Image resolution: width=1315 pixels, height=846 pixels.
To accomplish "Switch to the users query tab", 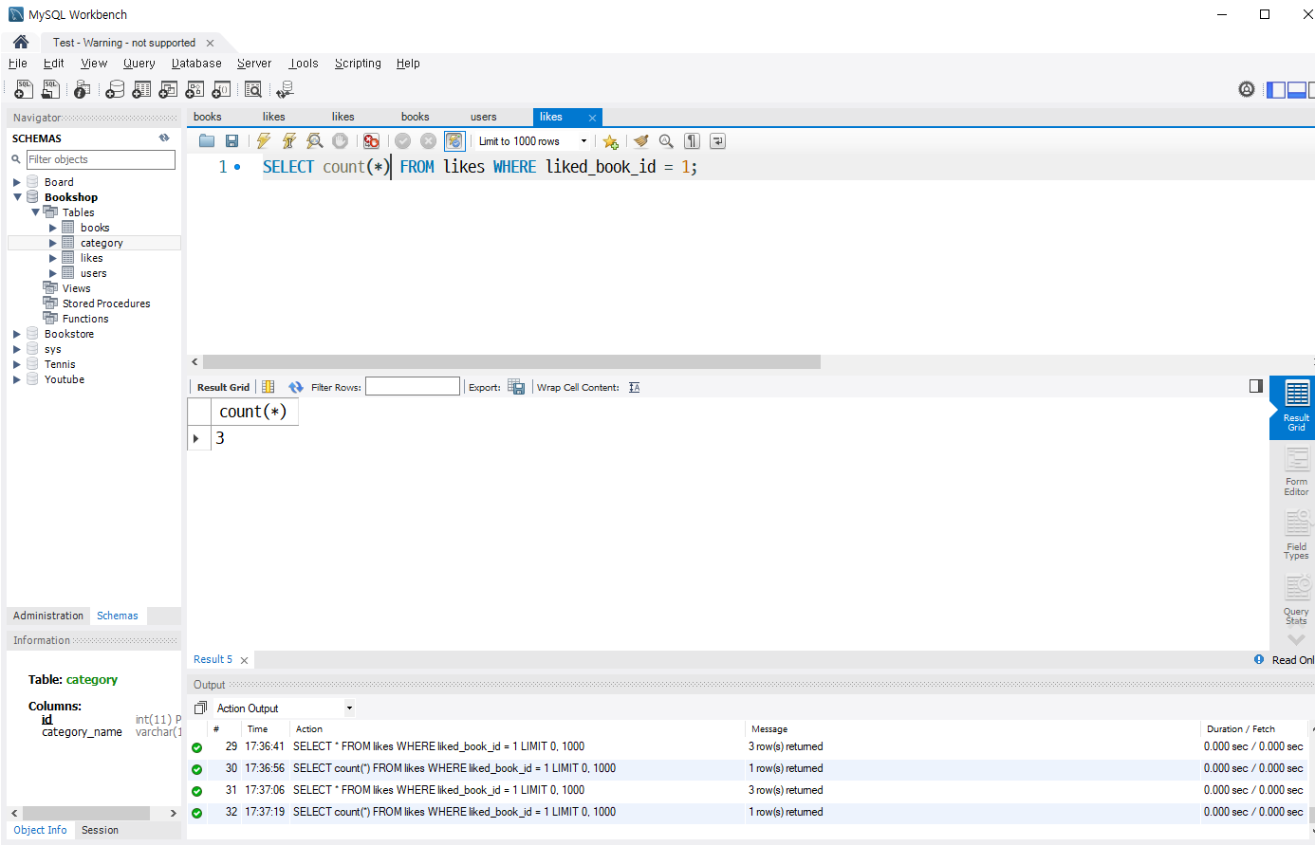I will coord(484,117).
